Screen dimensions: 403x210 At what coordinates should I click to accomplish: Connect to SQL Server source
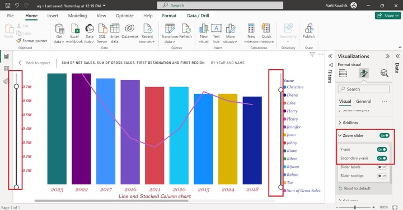102,34
